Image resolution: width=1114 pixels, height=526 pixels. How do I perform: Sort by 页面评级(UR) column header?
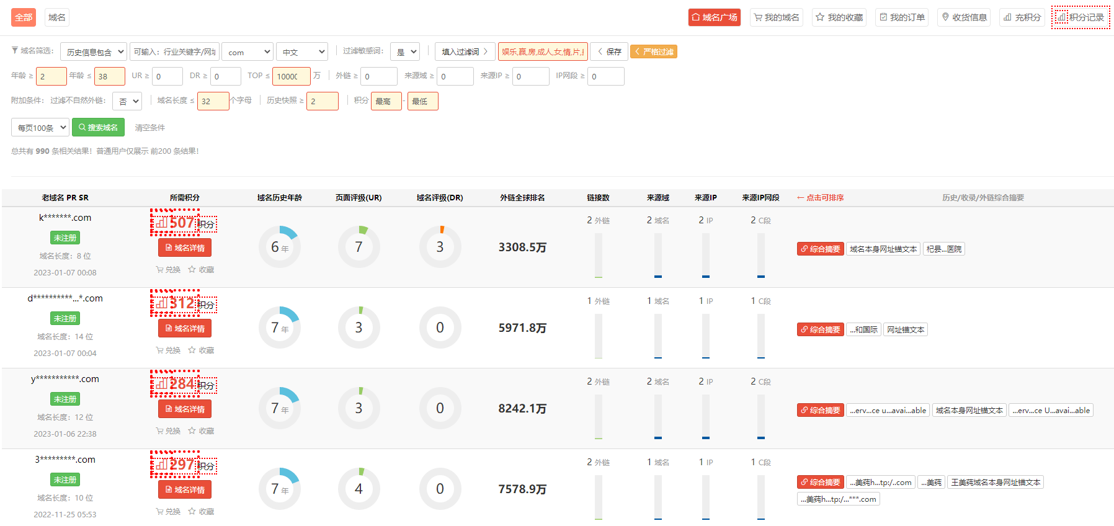pos(359,198)
